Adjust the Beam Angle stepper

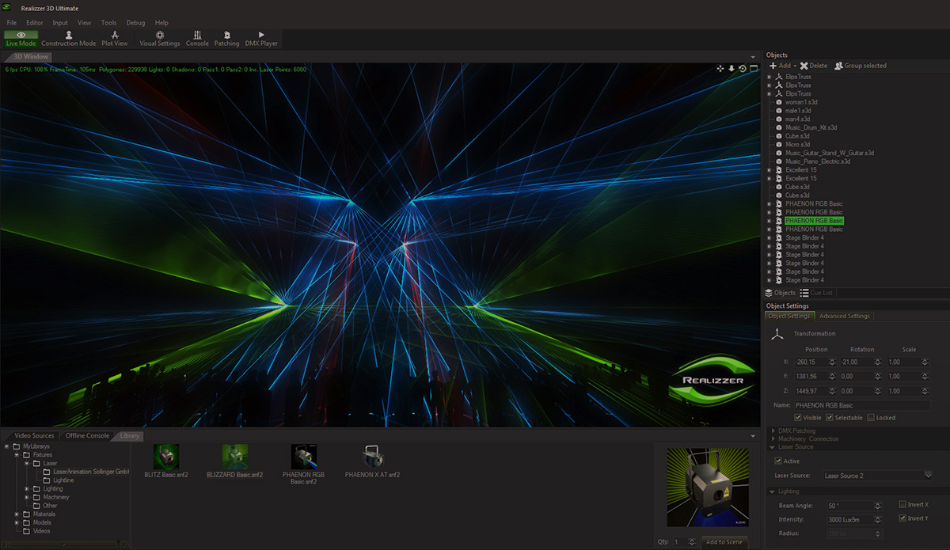[876, 505]
